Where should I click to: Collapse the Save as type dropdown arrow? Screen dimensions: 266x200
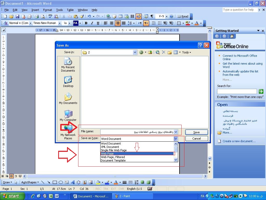click(x=176, y=139)
